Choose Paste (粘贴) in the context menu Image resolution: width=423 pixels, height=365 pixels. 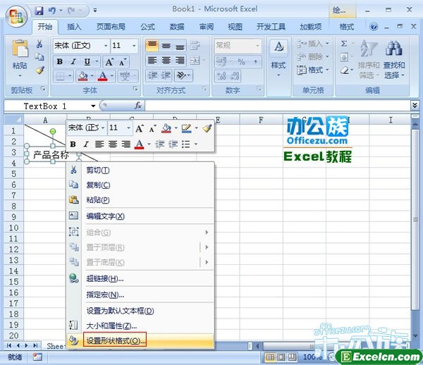point(140,200)
